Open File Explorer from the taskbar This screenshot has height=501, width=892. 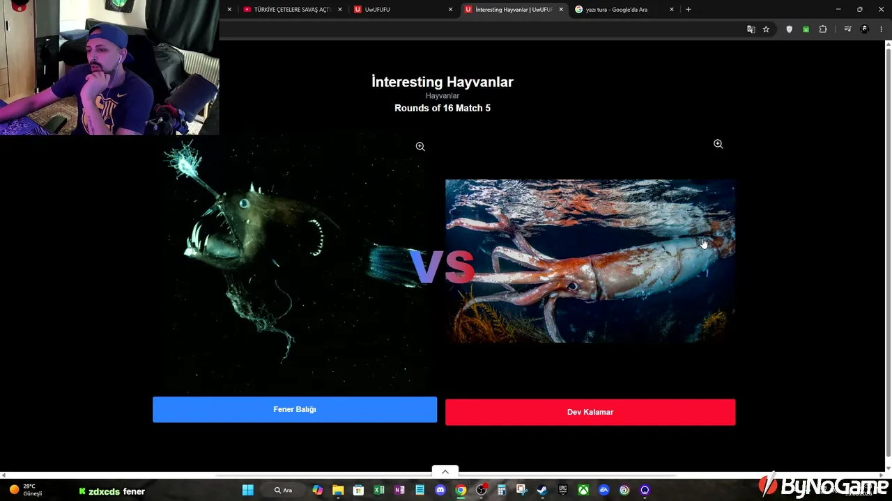pyautogui.click(x=338, y=491)
